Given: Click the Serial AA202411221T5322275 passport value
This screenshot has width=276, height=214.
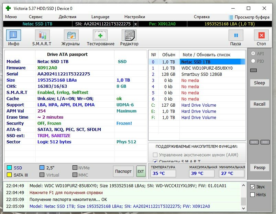Looking at the screenshot, I should pyautogui.click(x=64, y=74).
